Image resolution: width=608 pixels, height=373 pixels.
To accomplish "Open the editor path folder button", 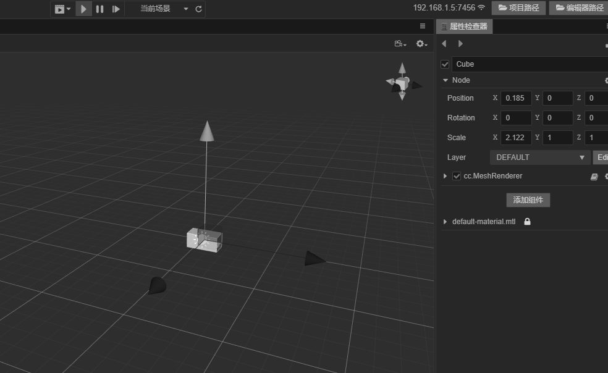I will [x=580, y=8].
